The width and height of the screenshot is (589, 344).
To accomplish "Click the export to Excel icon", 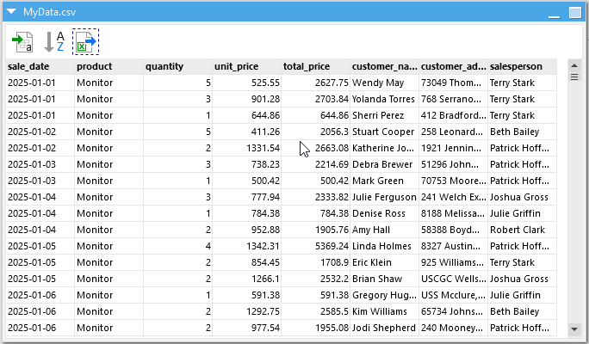I will [x=85, y=41].
